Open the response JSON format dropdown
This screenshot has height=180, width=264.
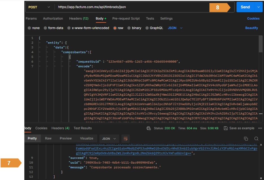(109, 139)
